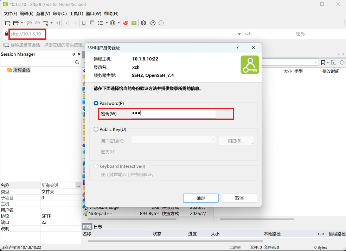The height and width of the screenshot is (251, 346).
Task: Select the 所有会话 folder tree item
Action: pyautogui.click(x=21, y=70)
